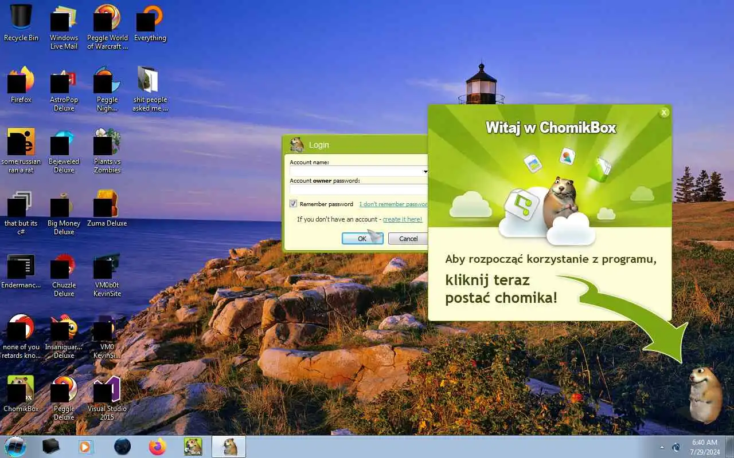The height and width of the screenshot is (458, 734).
Task: Confirm login with the OK button
Action: [x=362, y=239]
